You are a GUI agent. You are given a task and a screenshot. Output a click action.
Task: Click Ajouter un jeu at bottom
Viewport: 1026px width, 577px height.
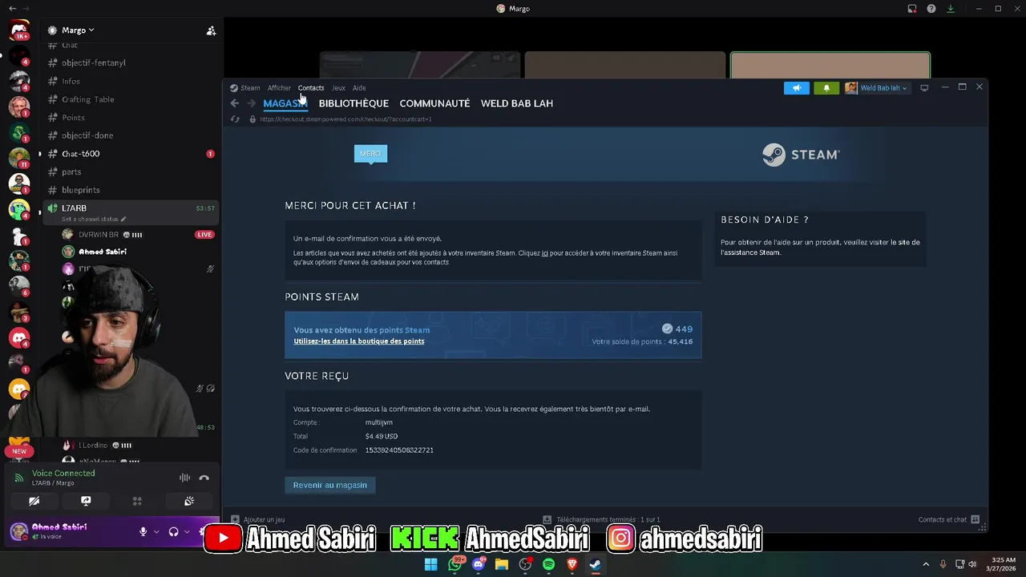pyautogui.click(x=258, y=519)
